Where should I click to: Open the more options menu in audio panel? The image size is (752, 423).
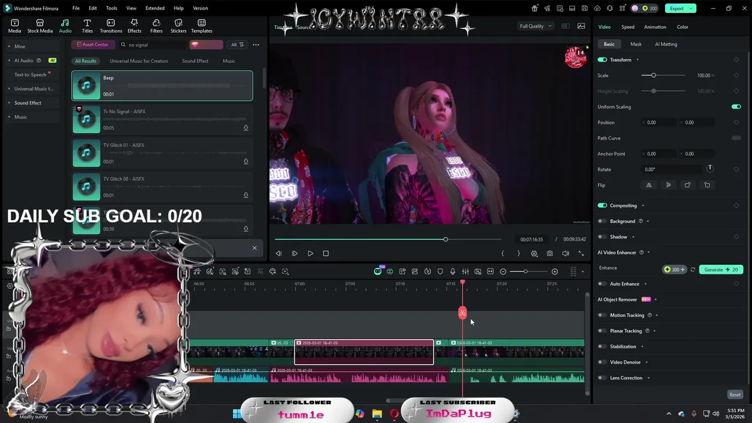(x=256, y=45)
